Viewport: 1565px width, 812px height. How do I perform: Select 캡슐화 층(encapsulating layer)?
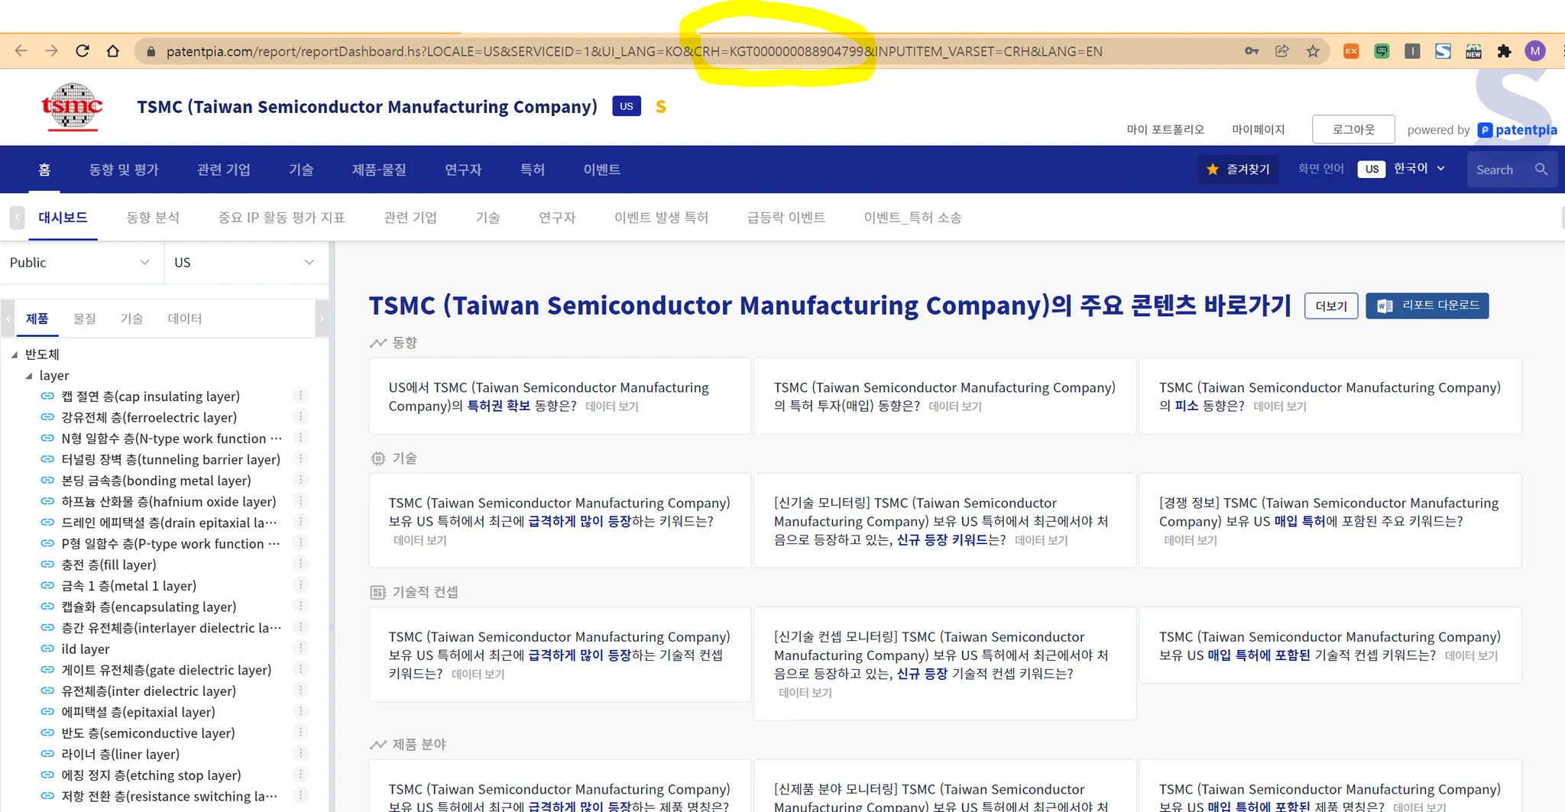click(x=149, y=607)
